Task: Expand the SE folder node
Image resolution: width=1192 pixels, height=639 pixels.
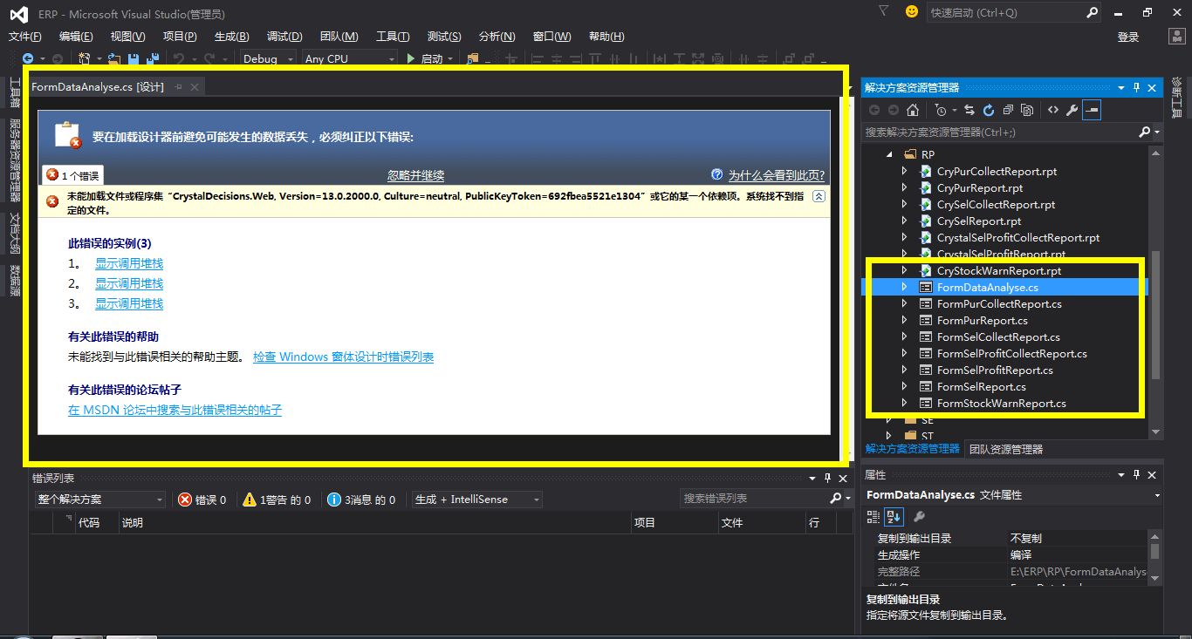Action: click(x=890, y=420)
